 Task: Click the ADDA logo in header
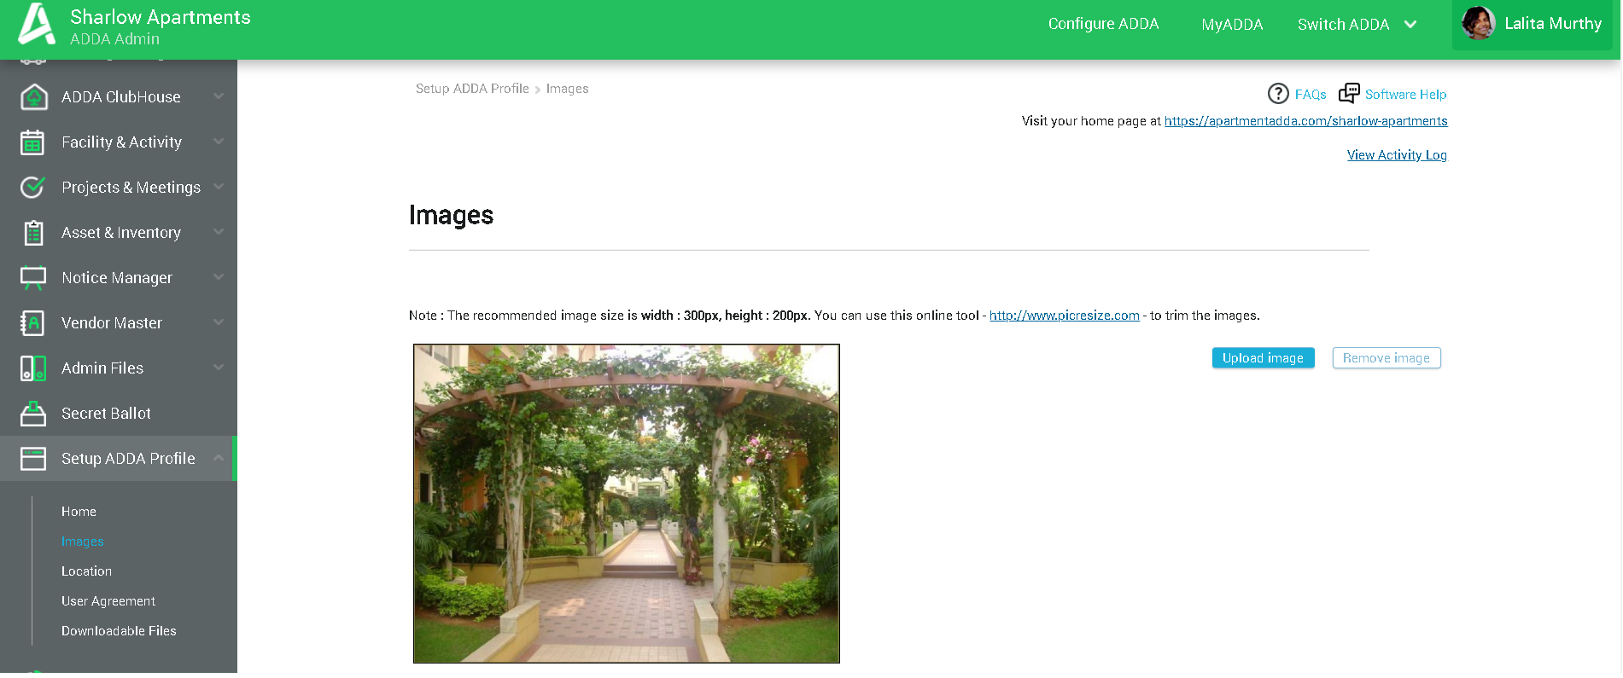(x=37, y=24)
